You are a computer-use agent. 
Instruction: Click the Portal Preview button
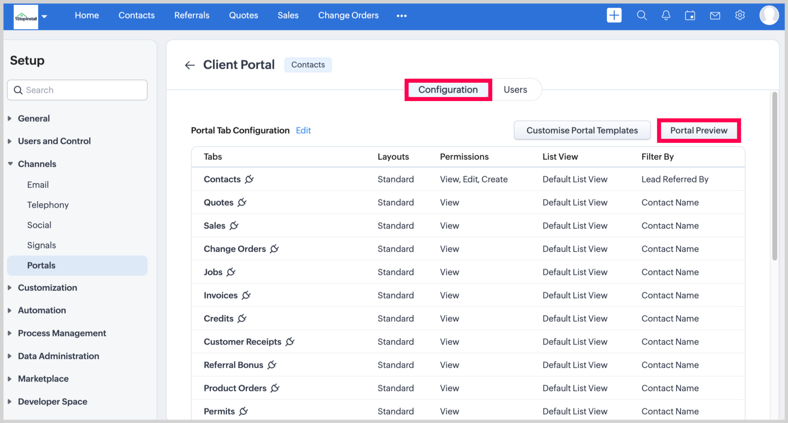698,130
